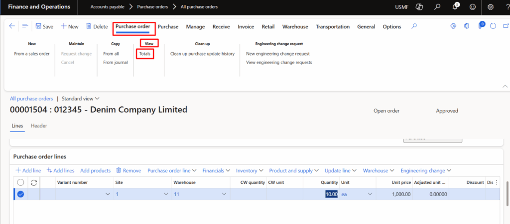Open the Copilot icon in top bar
510x224 pixels.
tap(419, 7)
